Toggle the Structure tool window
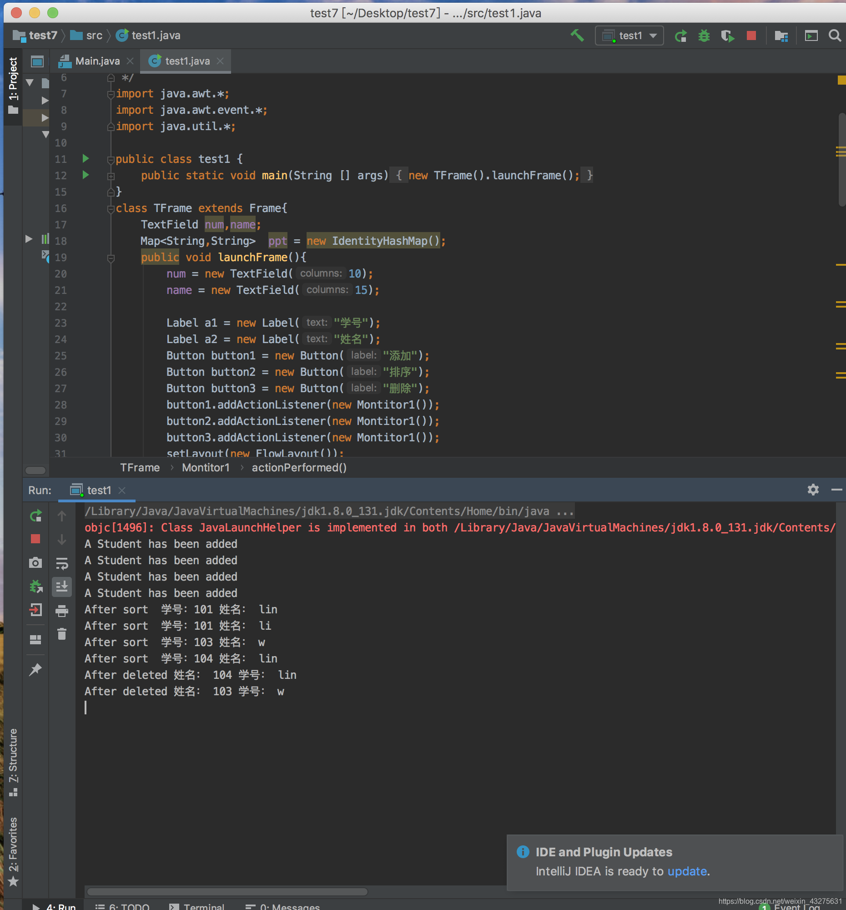Viewport: 846px width, 910px height. point(13,762)
